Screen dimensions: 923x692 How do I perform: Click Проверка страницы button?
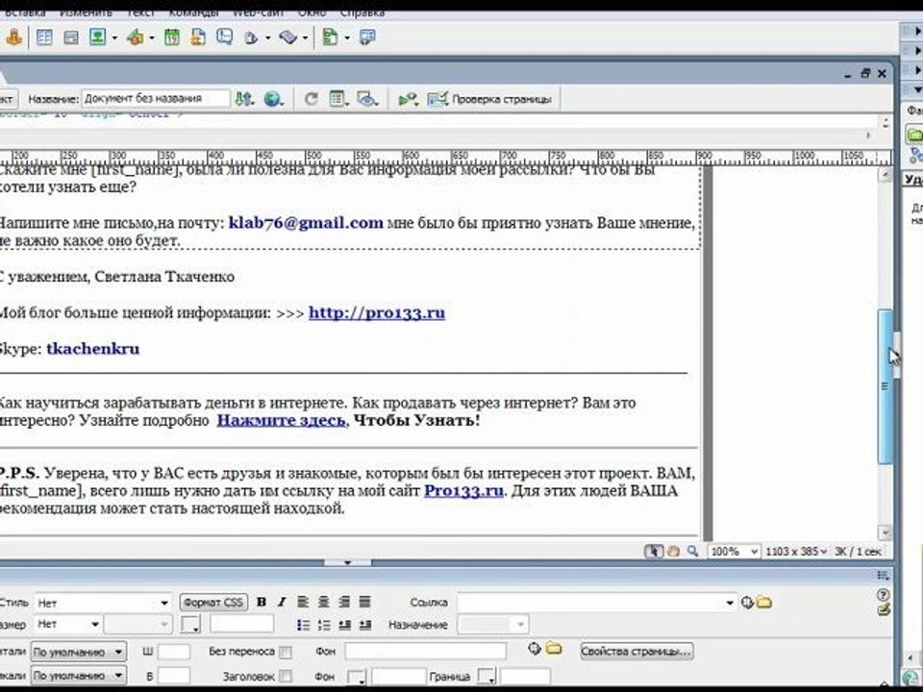pyautogui.click(x=489, y=99)
